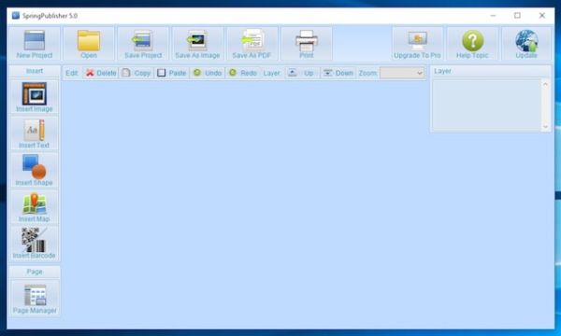Expand the Zoom dropdown
Viewport: 561px width, 336px height.
(x=402, y=73)
